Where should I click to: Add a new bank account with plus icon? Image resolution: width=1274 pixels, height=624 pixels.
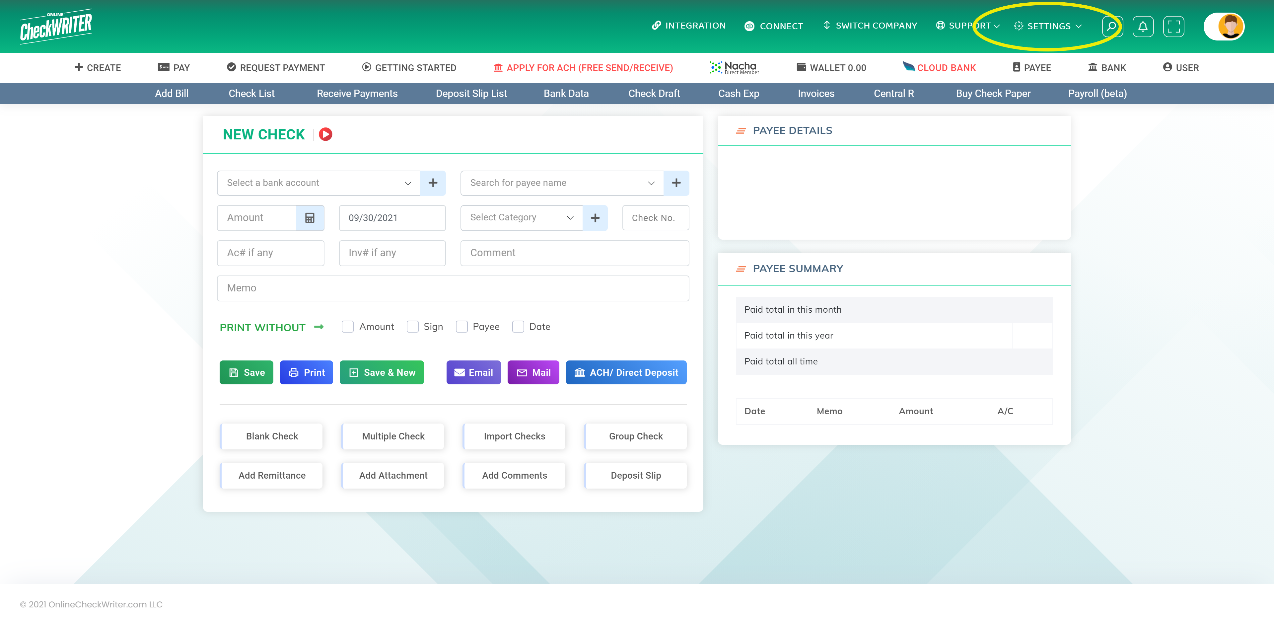coord(433,183)
